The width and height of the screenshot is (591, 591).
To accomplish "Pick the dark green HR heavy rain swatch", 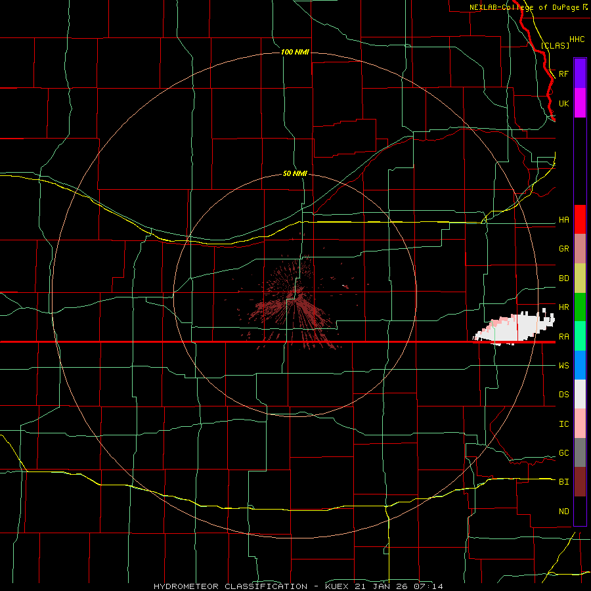I will (580, 307).
